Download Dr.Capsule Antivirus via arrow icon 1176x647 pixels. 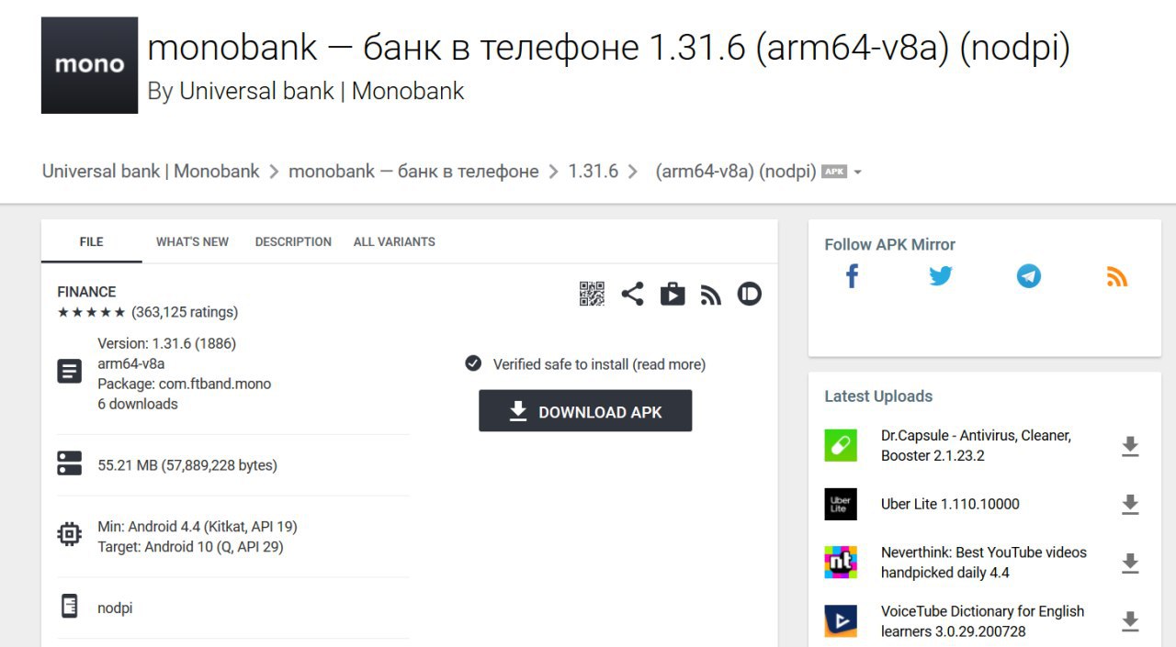coord(1130,447)
